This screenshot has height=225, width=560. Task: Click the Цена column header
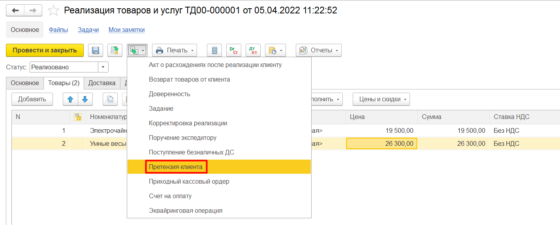pos(382,117)
